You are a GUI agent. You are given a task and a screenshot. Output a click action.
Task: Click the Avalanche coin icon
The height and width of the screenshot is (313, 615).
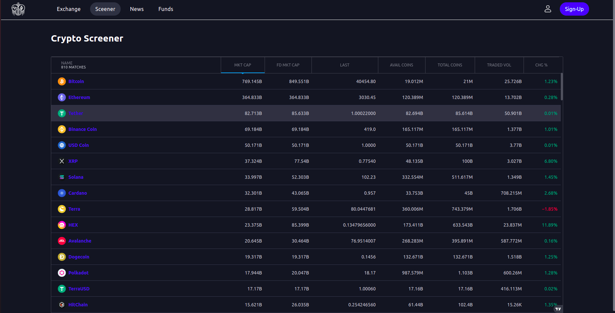coord(62,241)
